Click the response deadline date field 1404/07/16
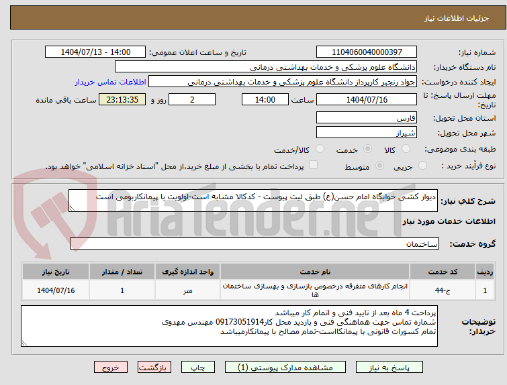This screenshot has height=385, width=507. 367,99
